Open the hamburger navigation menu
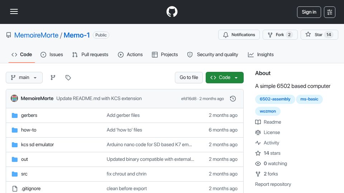Image resolution: width=344 pixels, height=193 pixels. click(14, 11)
